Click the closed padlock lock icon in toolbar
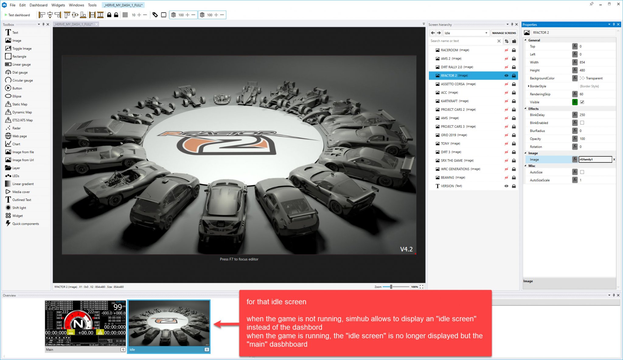The image size is (623, 360). 109,15
